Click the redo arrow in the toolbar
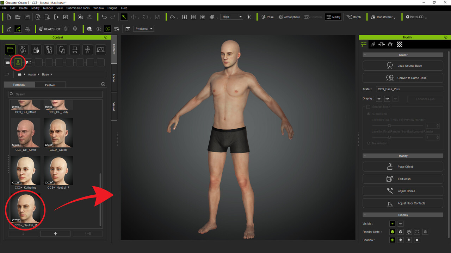Viewport: 451px width, 253px height. (113, 17)
